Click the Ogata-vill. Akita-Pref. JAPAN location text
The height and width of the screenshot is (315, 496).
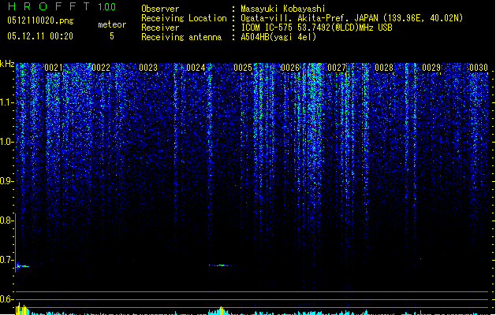click(352, 18)
